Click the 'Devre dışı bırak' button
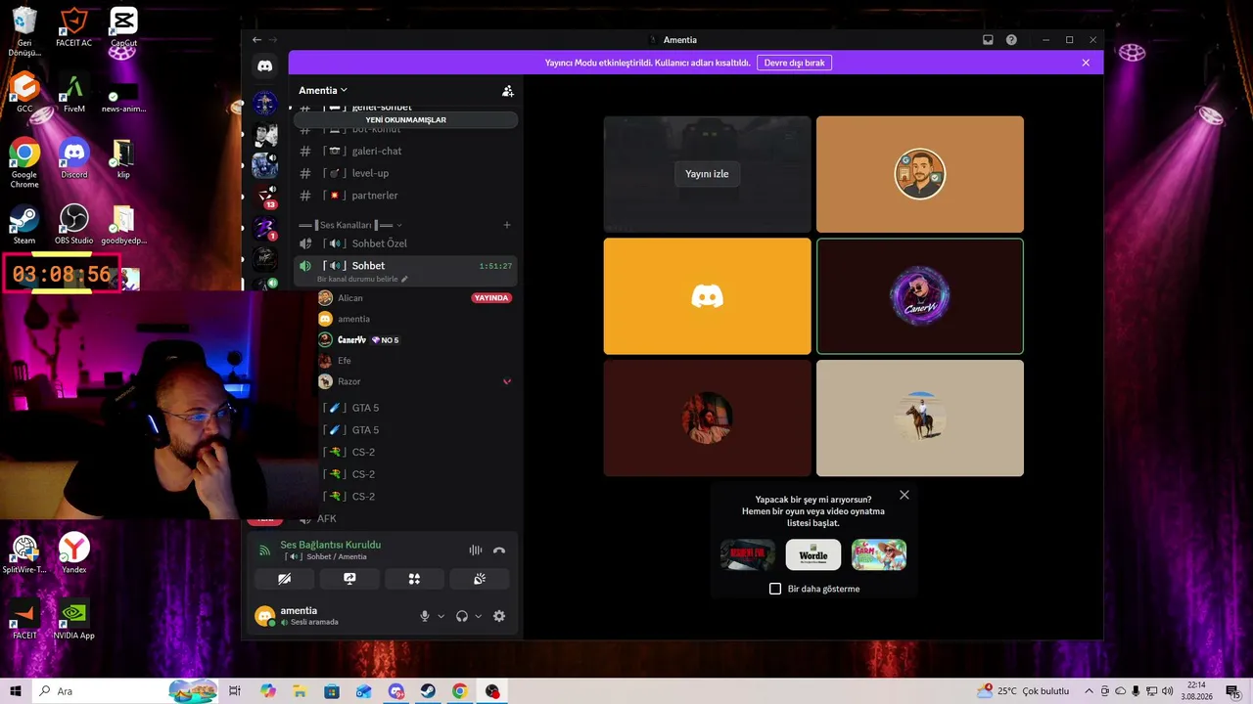 794,63
